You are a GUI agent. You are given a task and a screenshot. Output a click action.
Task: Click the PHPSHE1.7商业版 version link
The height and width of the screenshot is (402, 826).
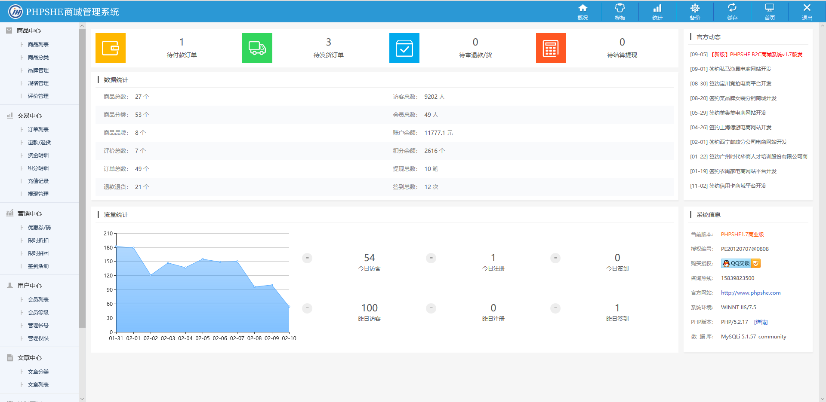(743, 234)
